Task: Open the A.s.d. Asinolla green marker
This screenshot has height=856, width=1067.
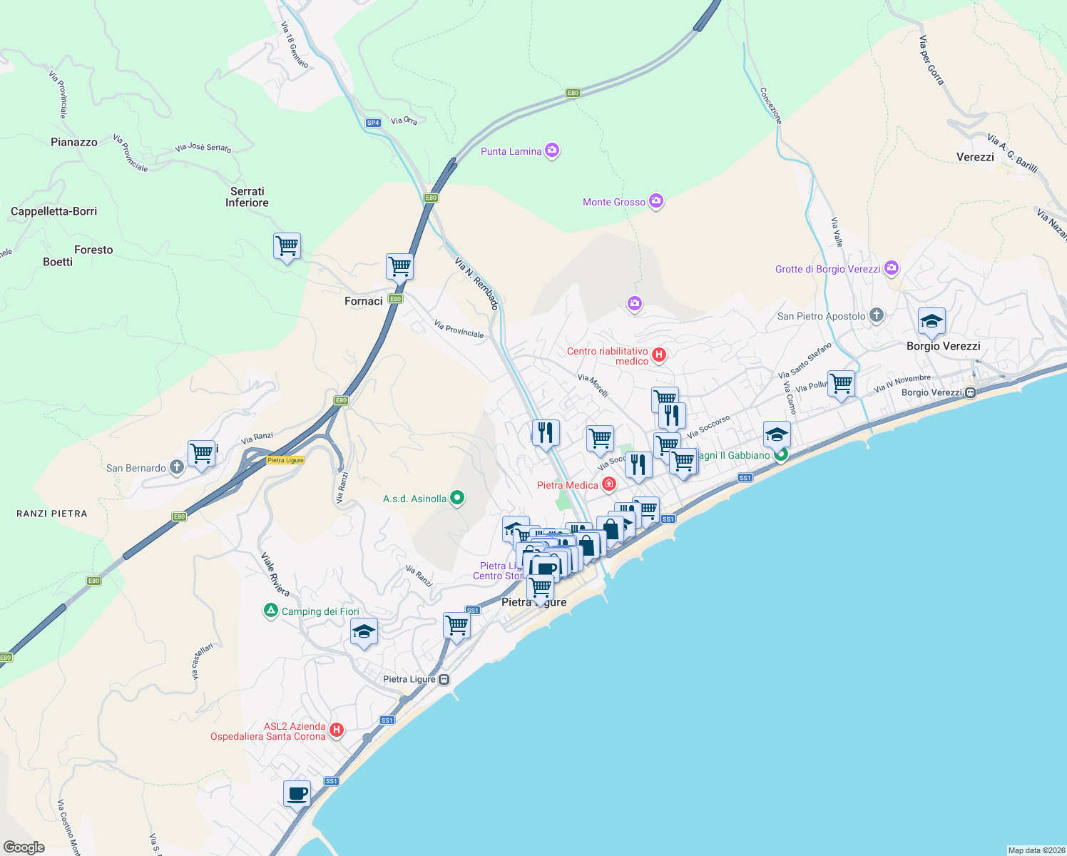Action: (x=457, y=498)
